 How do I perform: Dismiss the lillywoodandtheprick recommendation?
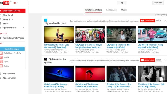165,21
